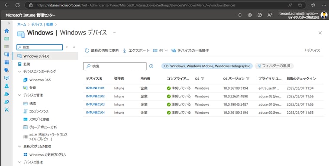329x166 pixels.
Task: Expand left rail with double chevron
Action: [9, 23]
